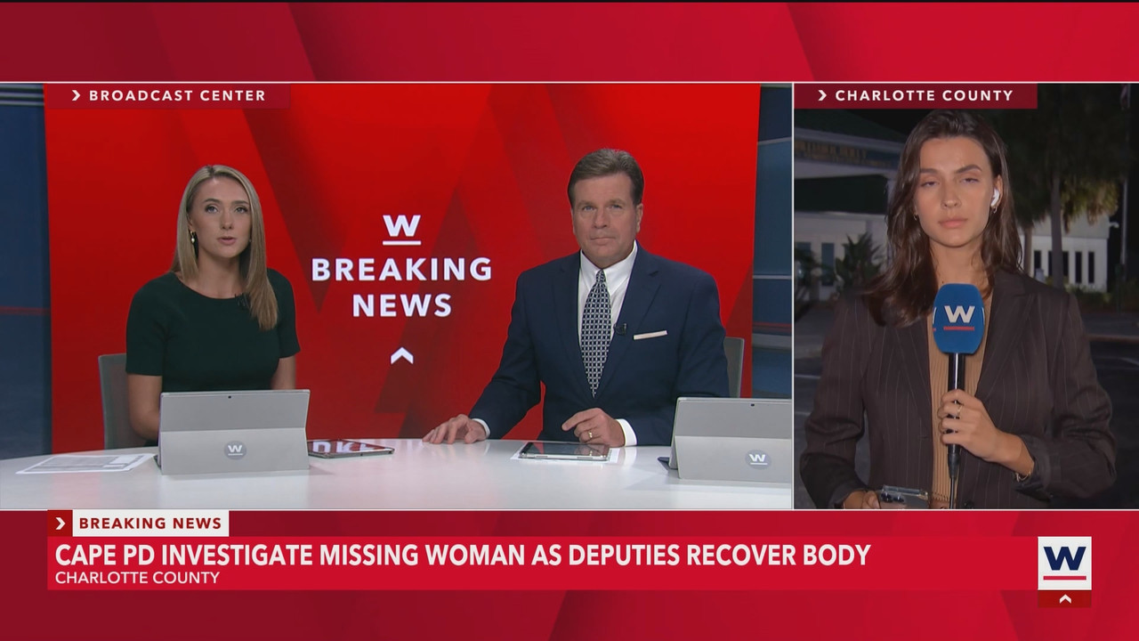Click the reporter's earbud
Screen dimensions: 1139x641
(995, 197)
